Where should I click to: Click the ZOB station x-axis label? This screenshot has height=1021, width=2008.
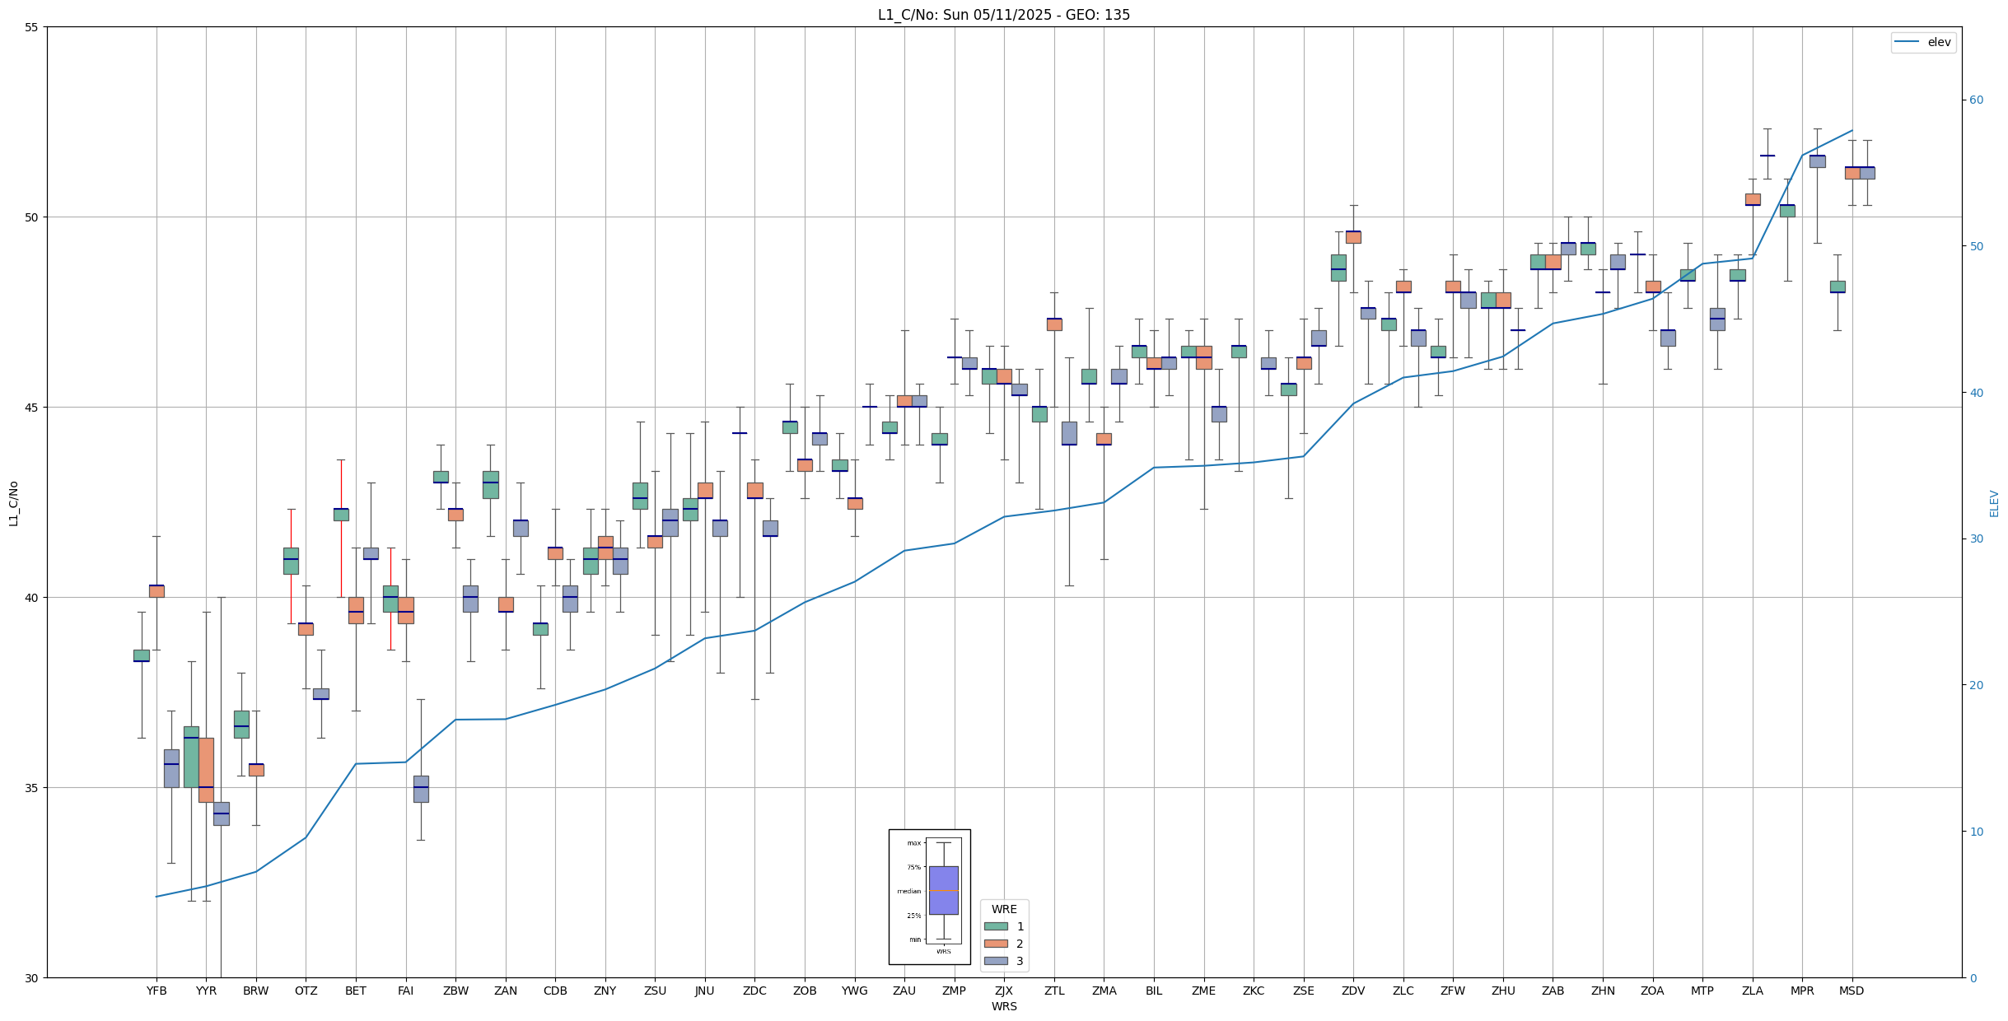tap(805, 991)
